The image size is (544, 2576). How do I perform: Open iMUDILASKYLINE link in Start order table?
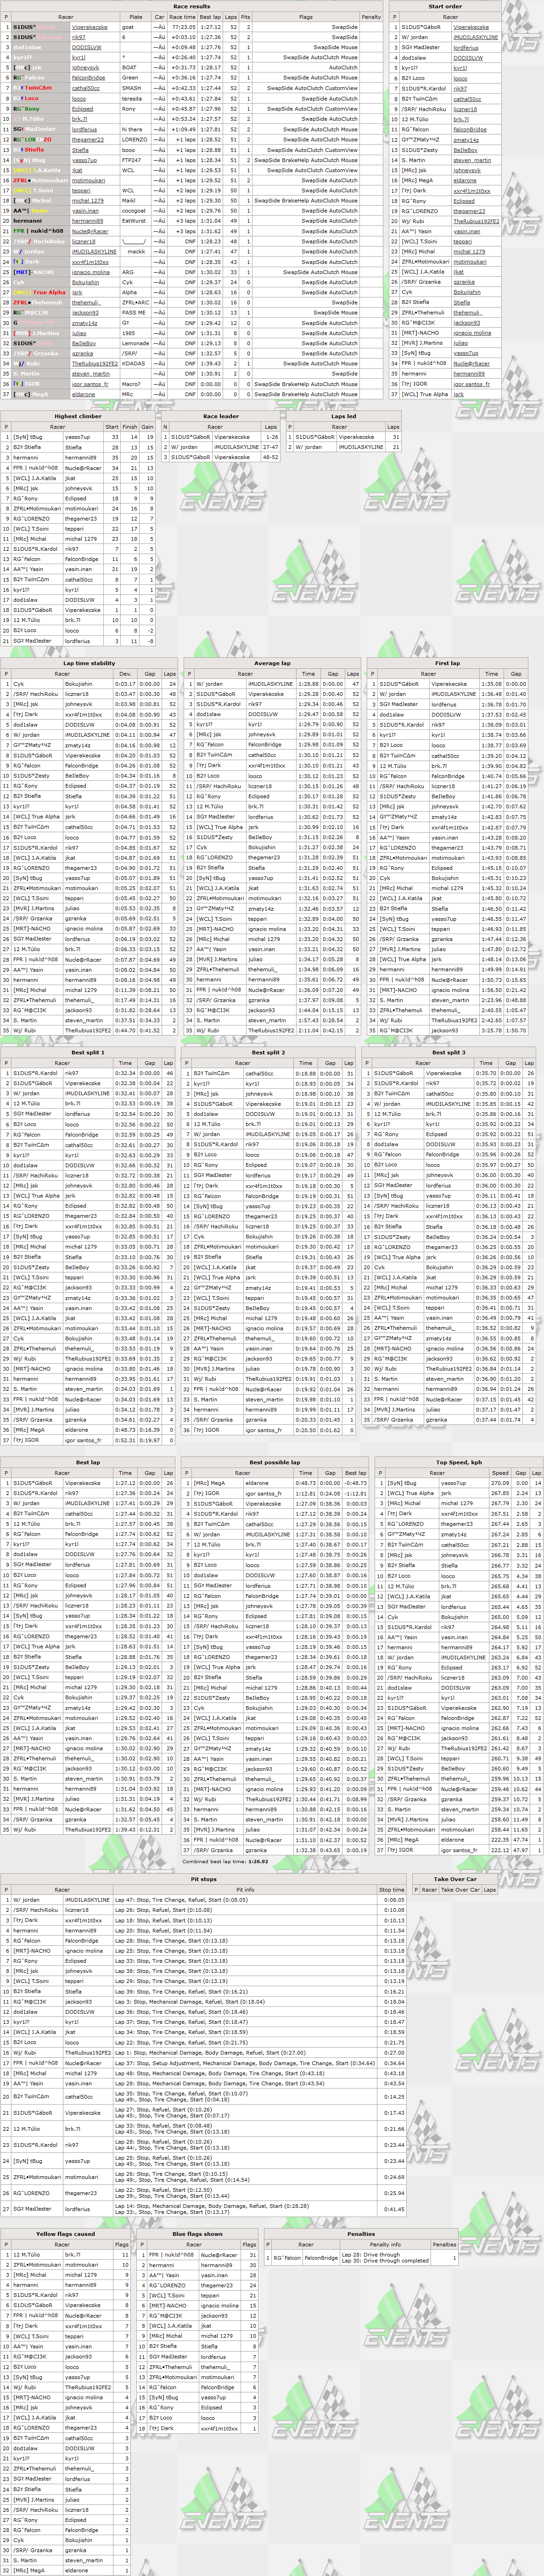tap(475, 37)
